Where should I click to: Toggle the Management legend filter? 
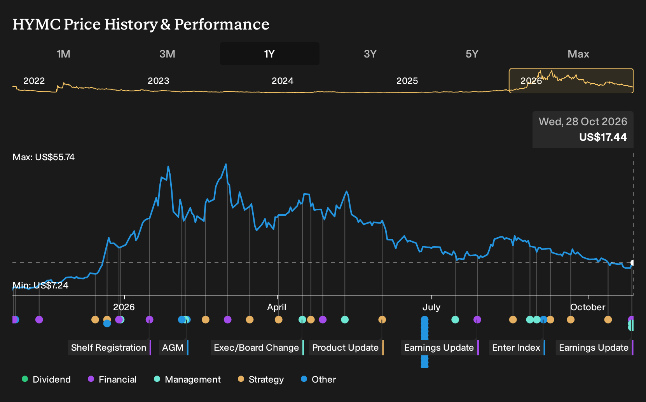[x=187, y=379]
